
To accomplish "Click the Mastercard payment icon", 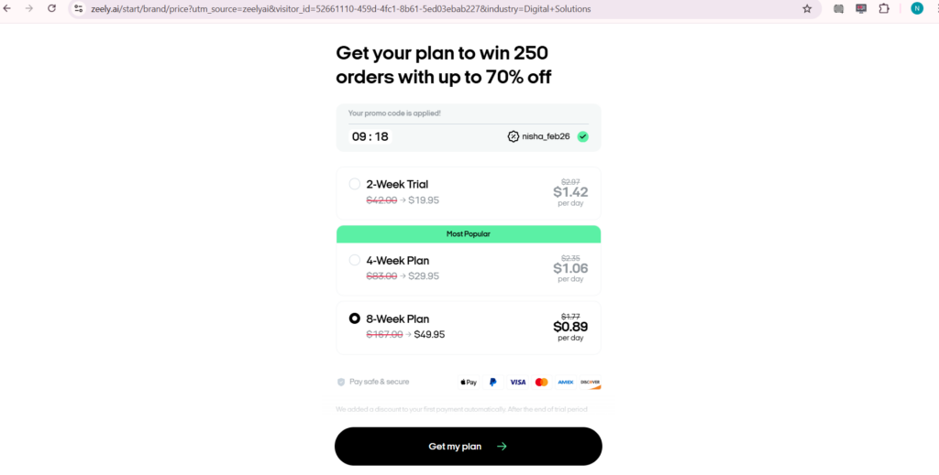I will tap(541, 382).
